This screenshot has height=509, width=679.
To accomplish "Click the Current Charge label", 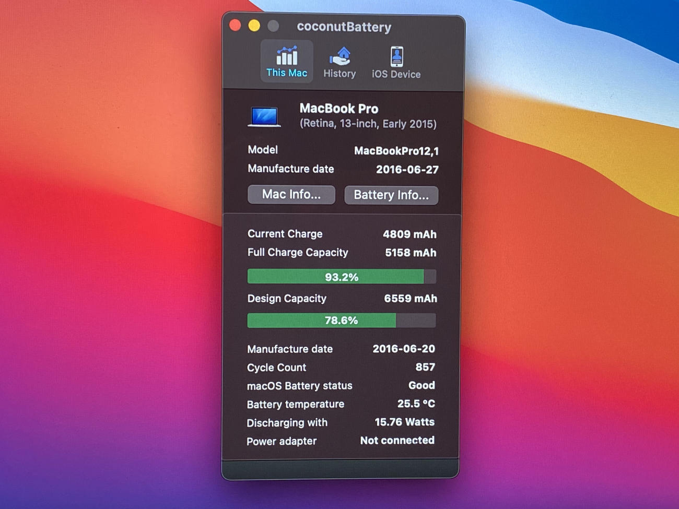I will 285,234.
